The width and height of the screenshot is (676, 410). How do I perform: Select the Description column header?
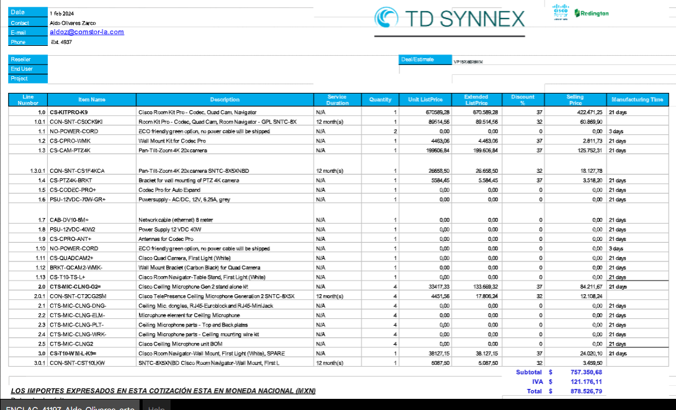tap(225, 100)
